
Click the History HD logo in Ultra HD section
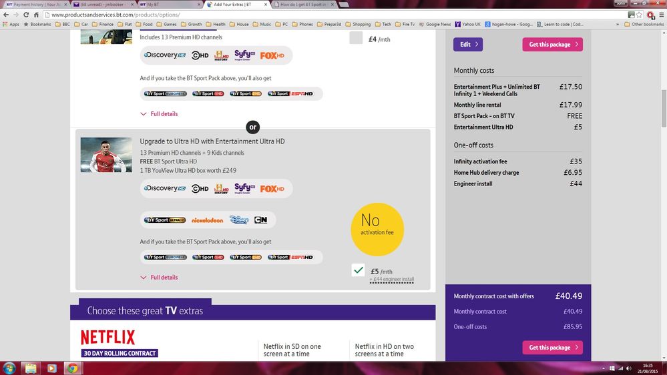(221, 188)
